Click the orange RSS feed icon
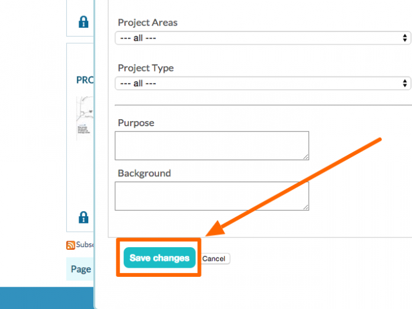 pyautogui.click(x=70, y=245)
